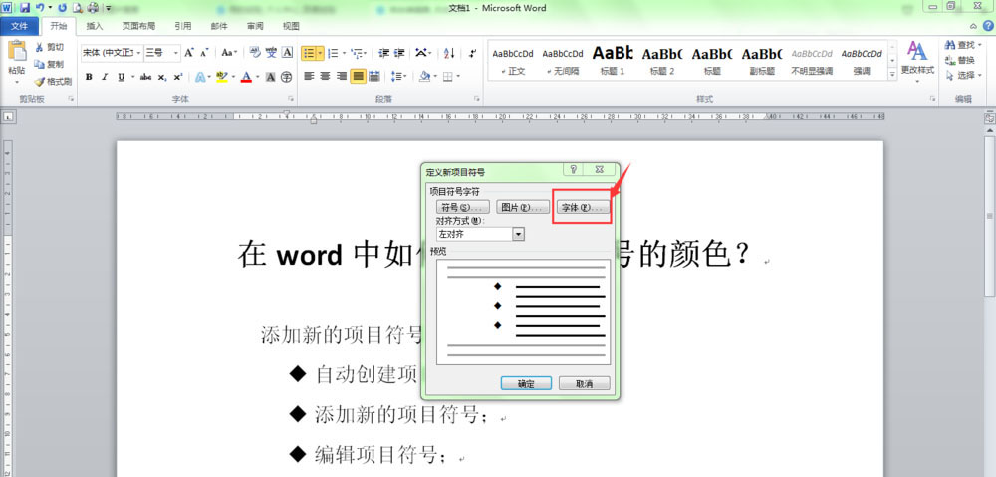Apply superscript formatting
996x477 pixels.
pyautogui.click(x=178, y=77)
